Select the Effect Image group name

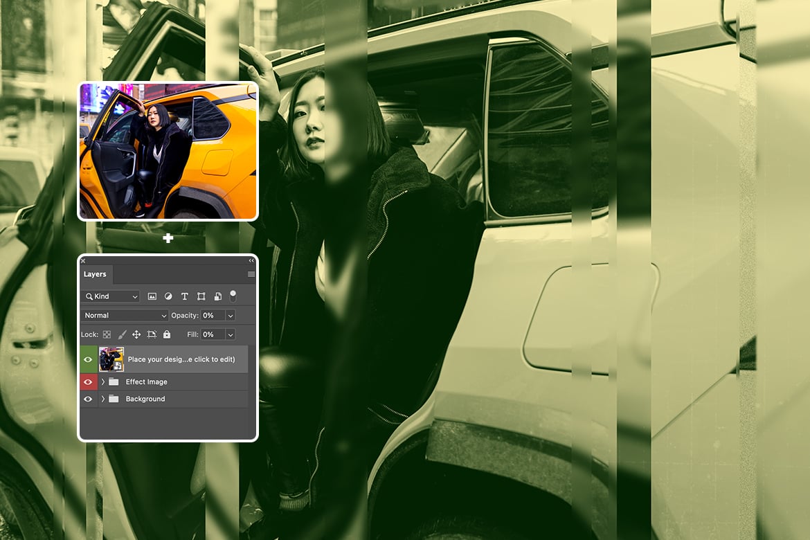coord(147,382)
